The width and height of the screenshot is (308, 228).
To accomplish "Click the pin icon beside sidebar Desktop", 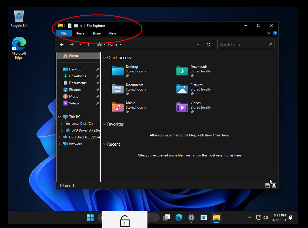I will (98, 69).
